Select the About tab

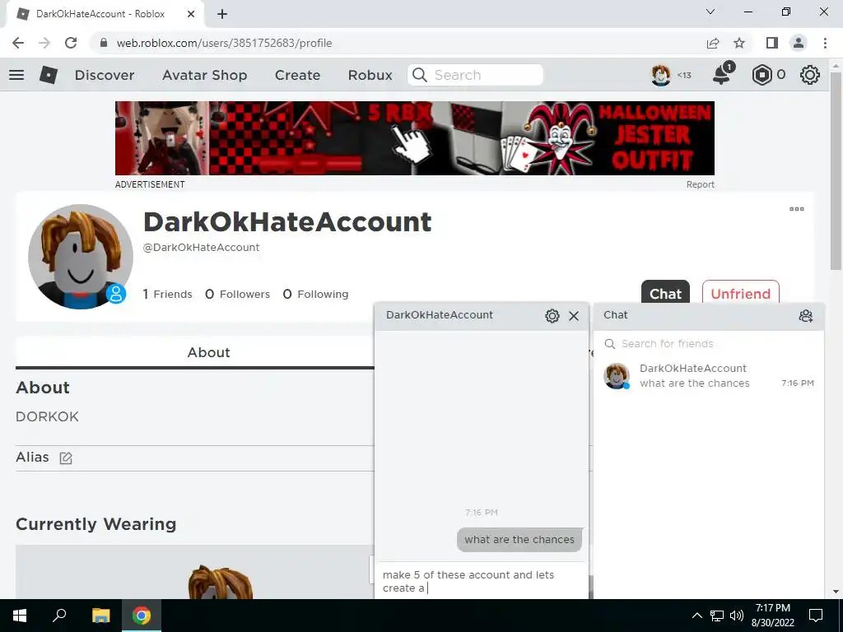tap(208, 352)
